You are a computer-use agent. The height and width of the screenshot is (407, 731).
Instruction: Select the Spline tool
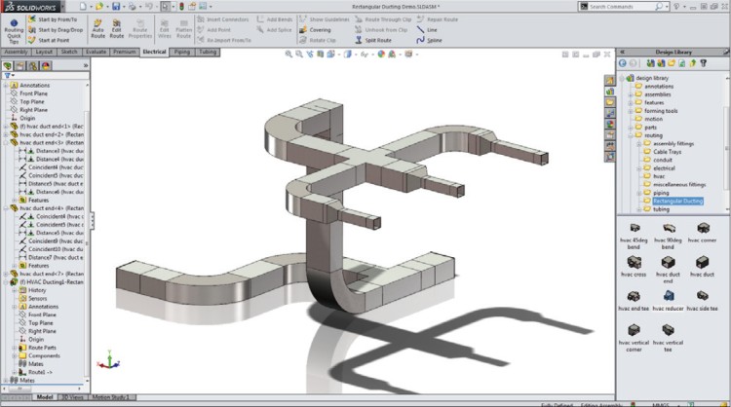tap(432, 40)
